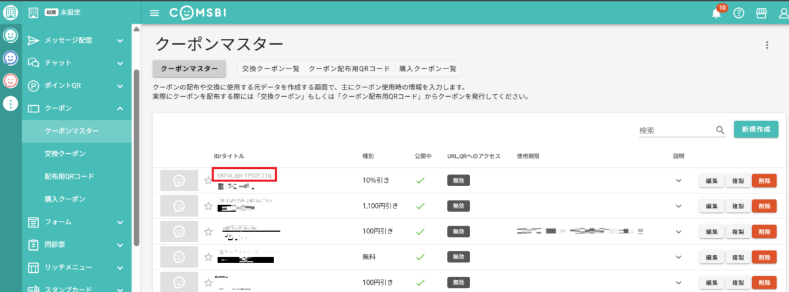Focus the 検索 search field
This screenshot has width=789, height=292.
(676, 131)
